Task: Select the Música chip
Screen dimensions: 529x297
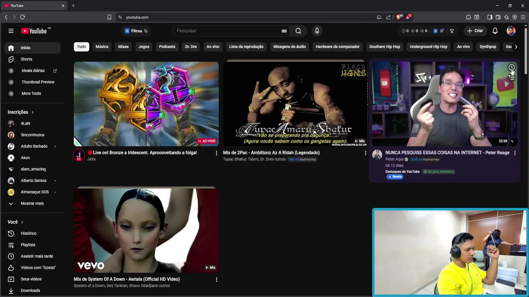Action: 102,47
